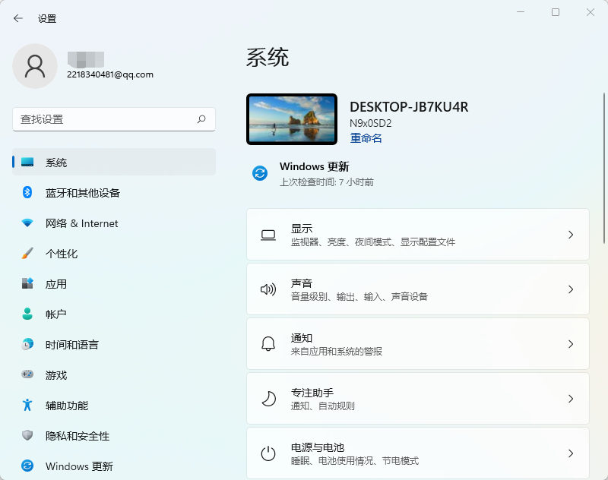Go to 网络 & Internet settings
The image size is (608, 480).
114,223
